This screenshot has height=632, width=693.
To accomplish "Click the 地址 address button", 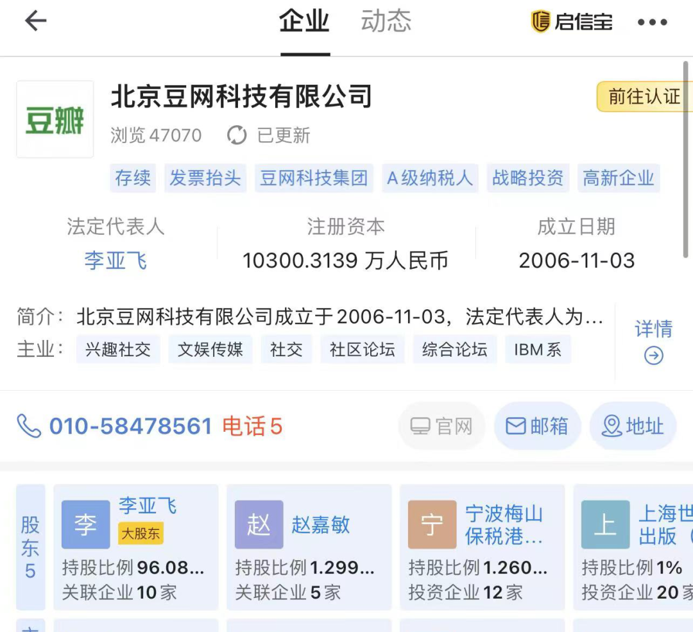I will (633, 426).
